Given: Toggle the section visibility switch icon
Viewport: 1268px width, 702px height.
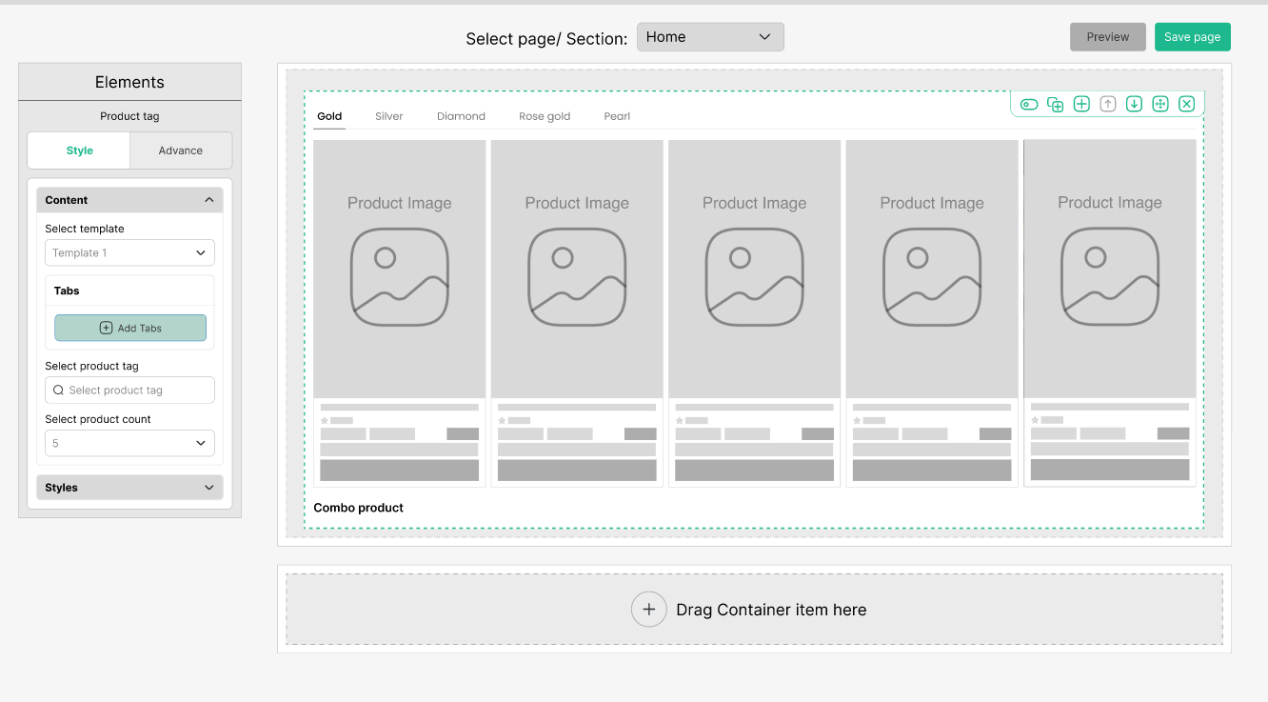Looking at the screenshot, I should tap(1029, 105).
